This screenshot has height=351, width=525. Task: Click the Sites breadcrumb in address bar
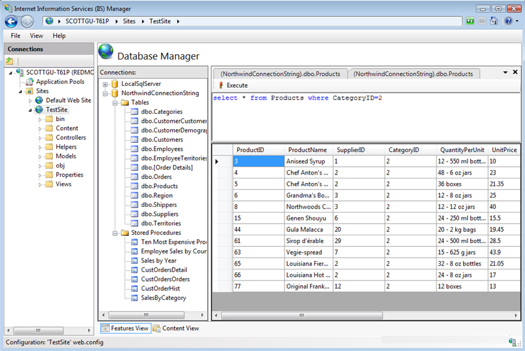point(129,21)
